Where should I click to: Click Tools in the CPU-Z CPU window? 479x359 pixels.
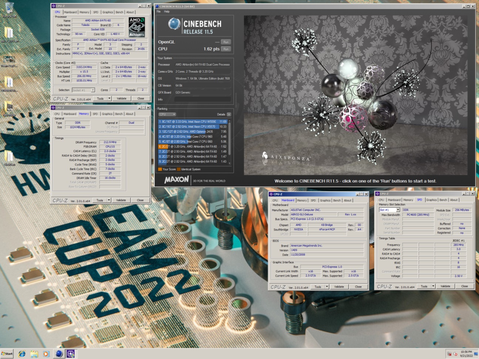pos(100,99)
